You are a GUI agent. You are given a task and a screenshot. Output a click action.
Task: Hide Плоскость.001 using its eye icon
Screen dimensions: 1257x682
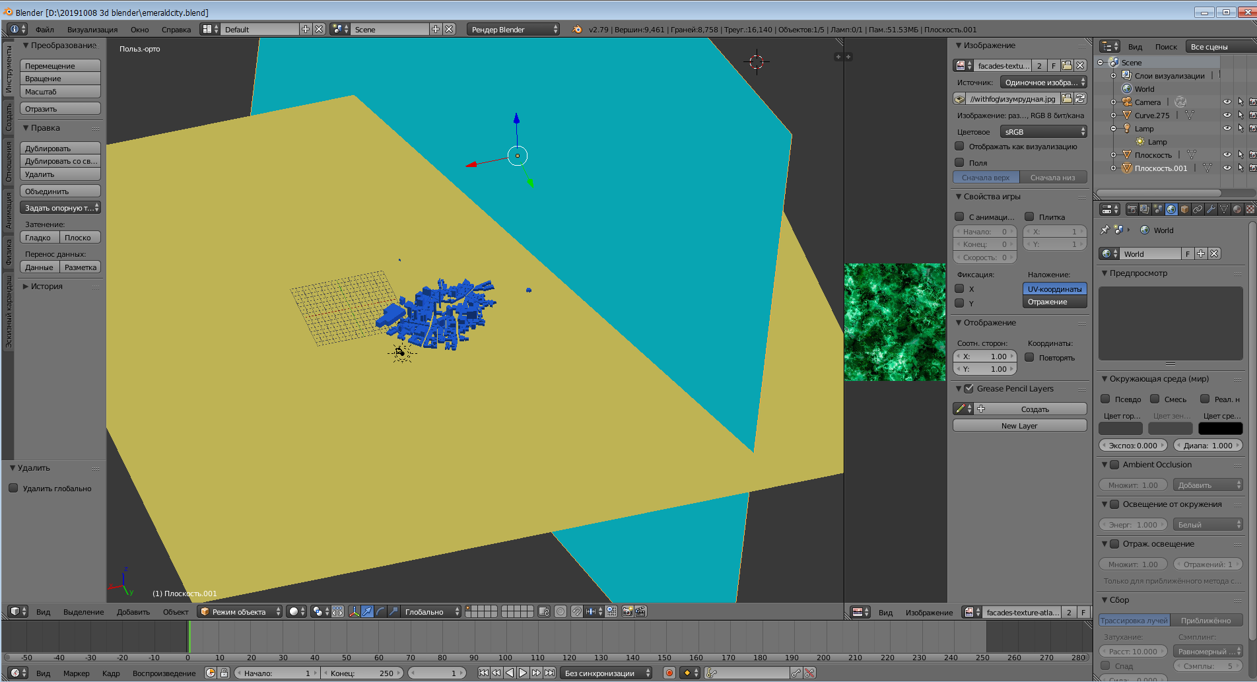click(1227, 168)
